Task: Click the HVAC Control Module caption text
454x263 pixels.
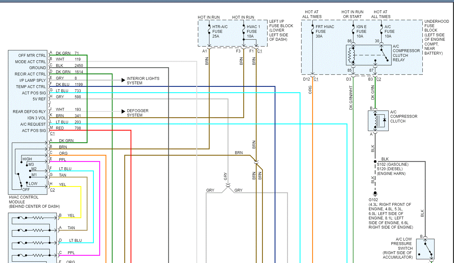Action: coord(34,202)
